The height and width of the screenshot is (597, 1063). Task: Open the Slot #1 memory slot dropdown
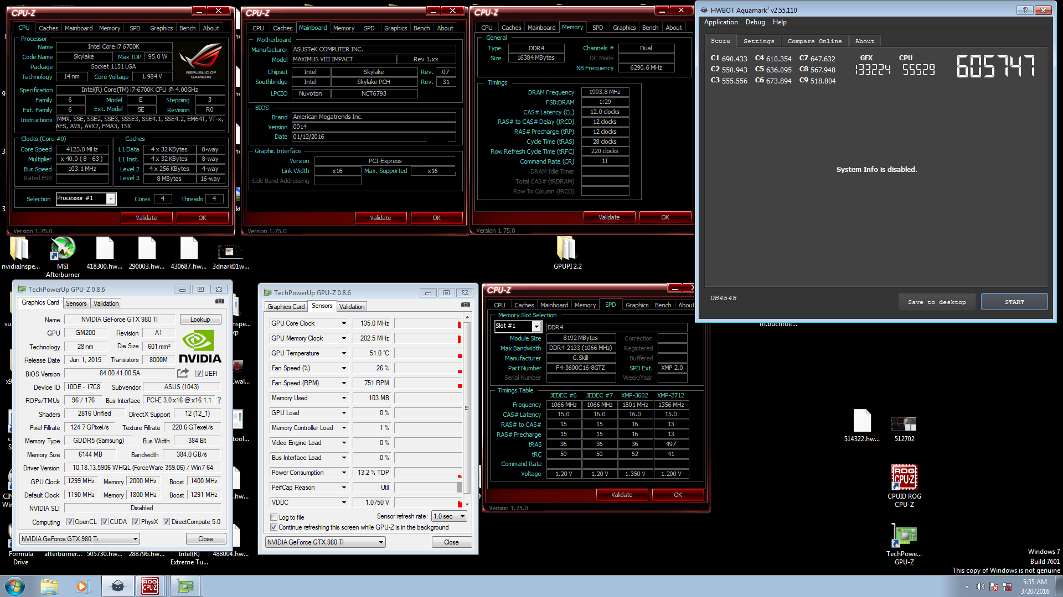[x=536, y=327]
